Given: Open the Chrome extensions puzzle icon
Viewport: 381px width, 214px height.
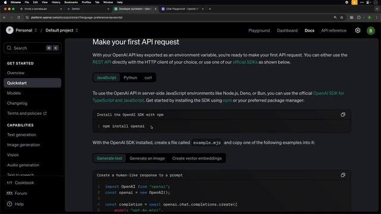Looking at the screenshot, I should click(x=358, y=17).
